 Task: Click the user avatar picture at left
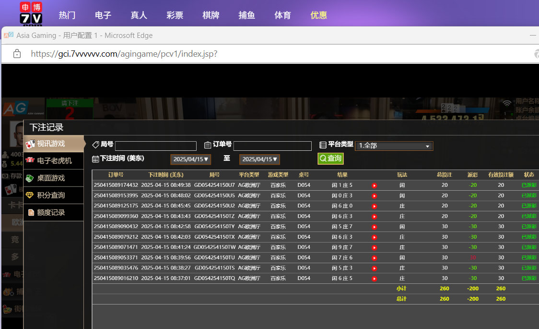[17, 134]
